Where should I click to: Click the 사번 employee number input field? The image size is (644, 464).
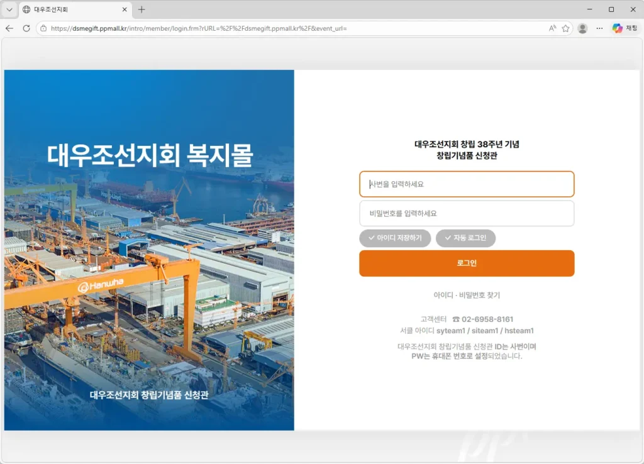[x=466, y=184]
